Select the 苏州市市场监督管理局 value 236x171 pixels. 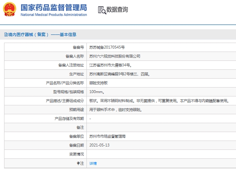coord(107,136)
